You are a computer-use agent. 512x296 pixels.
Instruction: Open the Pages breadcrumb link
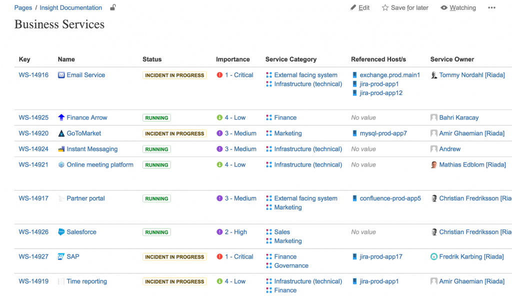[23, 7]
